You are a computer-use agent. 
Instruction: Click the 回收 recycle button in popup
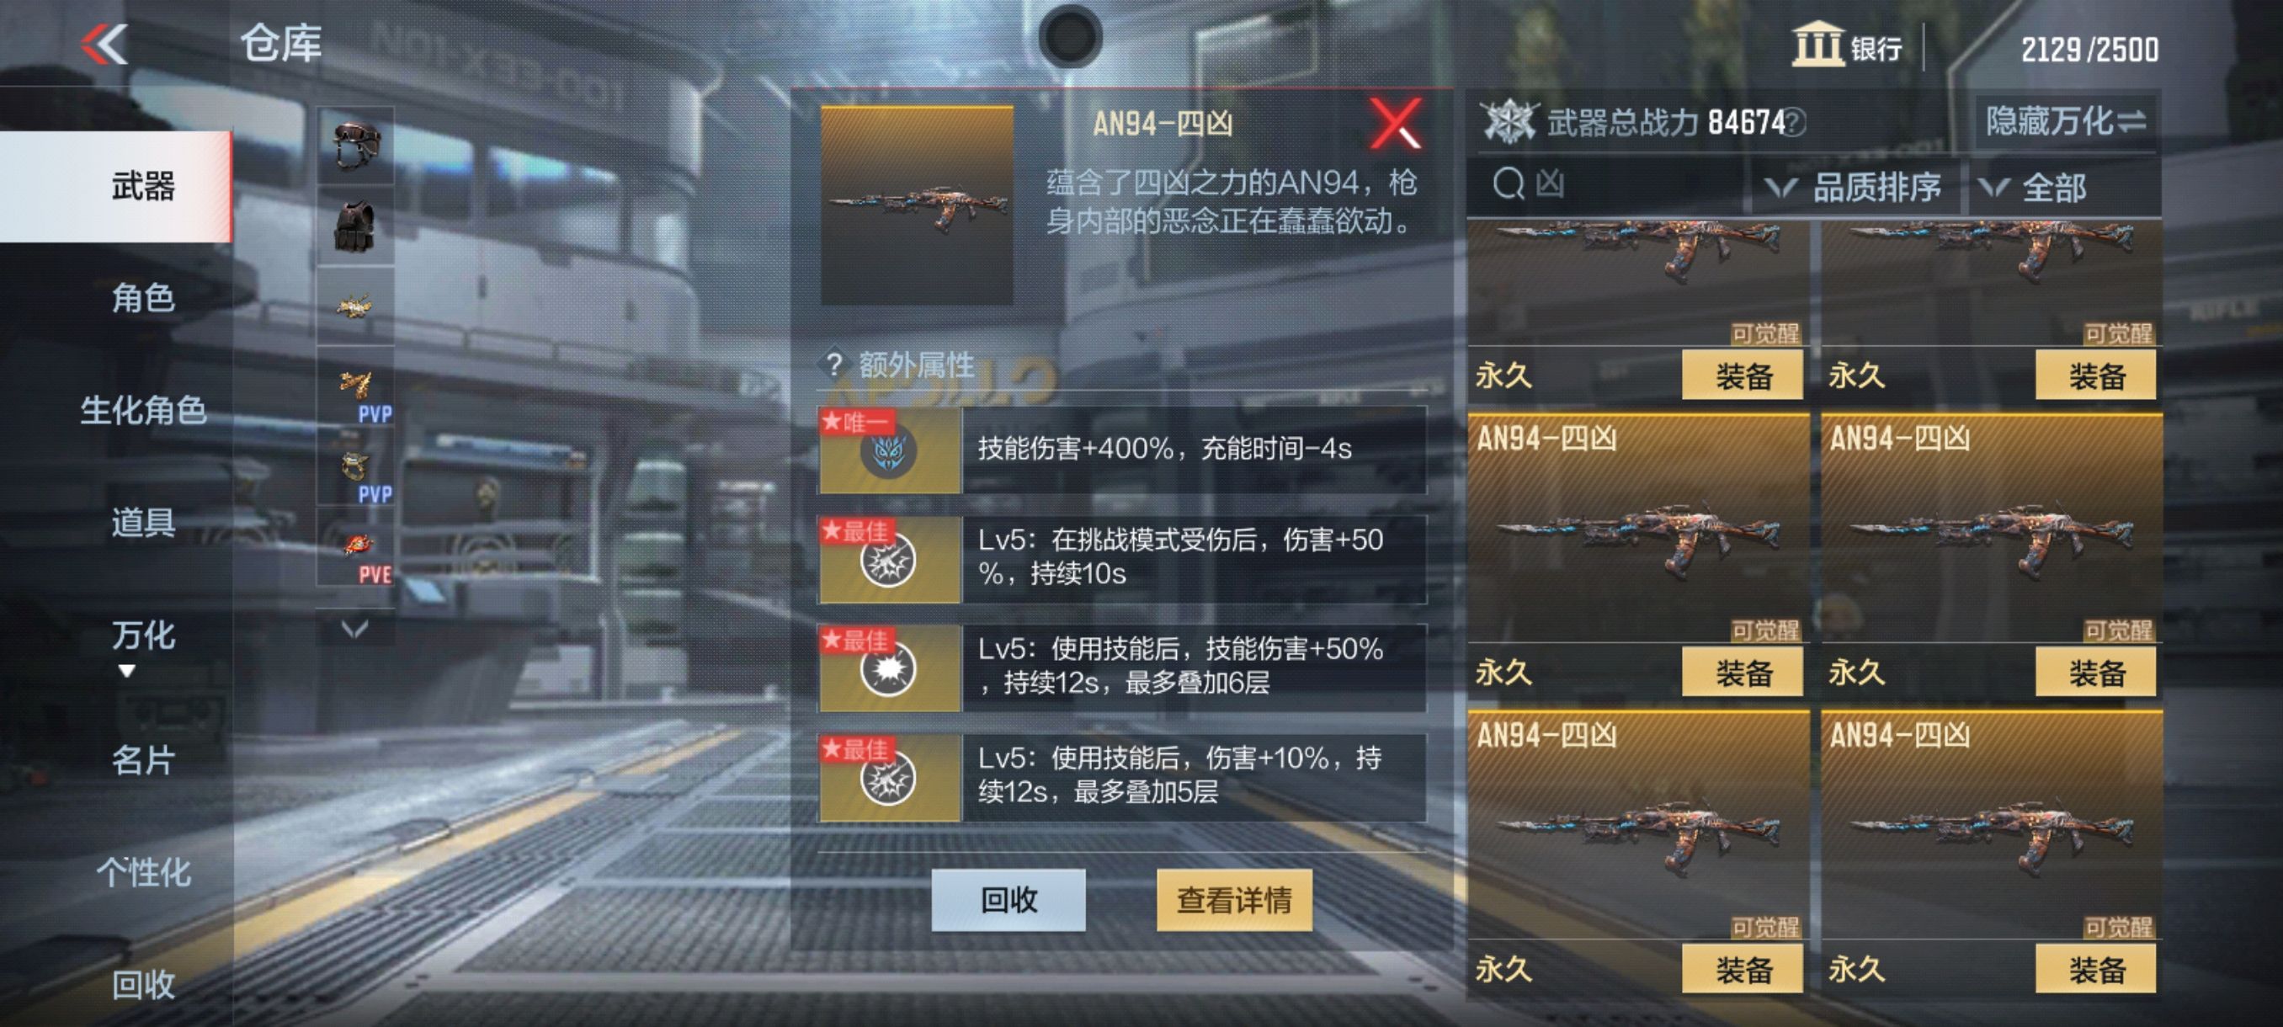[1008, 899]
